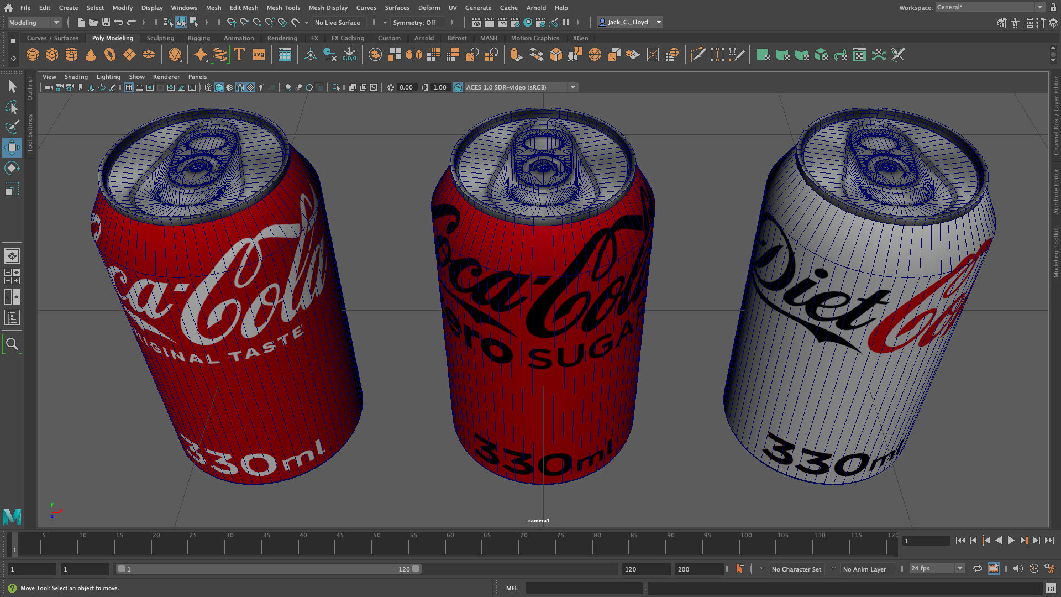Click the Multi-Cut knife tool icon
The width and height of the screenshot is (1061, 597).
698,55
